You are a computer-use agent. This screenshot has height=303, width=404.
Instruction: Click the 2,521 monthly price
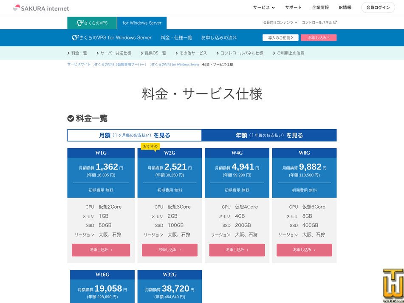pos(175,167)
